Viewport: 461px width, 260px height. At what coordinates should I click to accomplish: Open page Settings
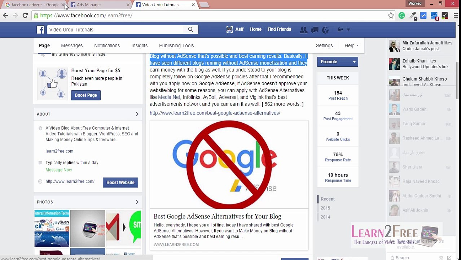point(324,45)
